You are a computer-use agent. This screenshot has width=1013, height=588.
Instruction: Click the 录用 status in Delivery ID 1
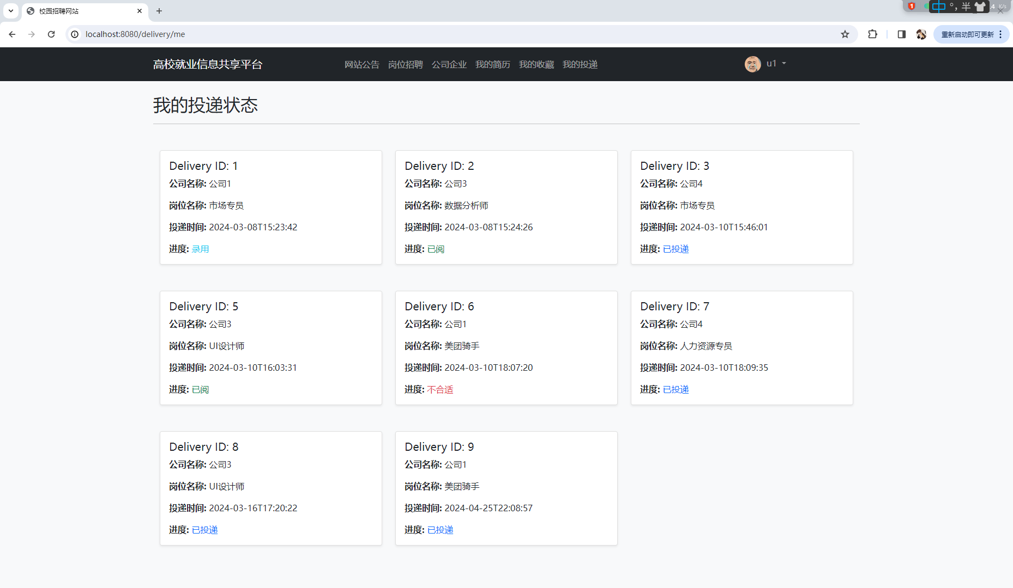click(200, 249)
